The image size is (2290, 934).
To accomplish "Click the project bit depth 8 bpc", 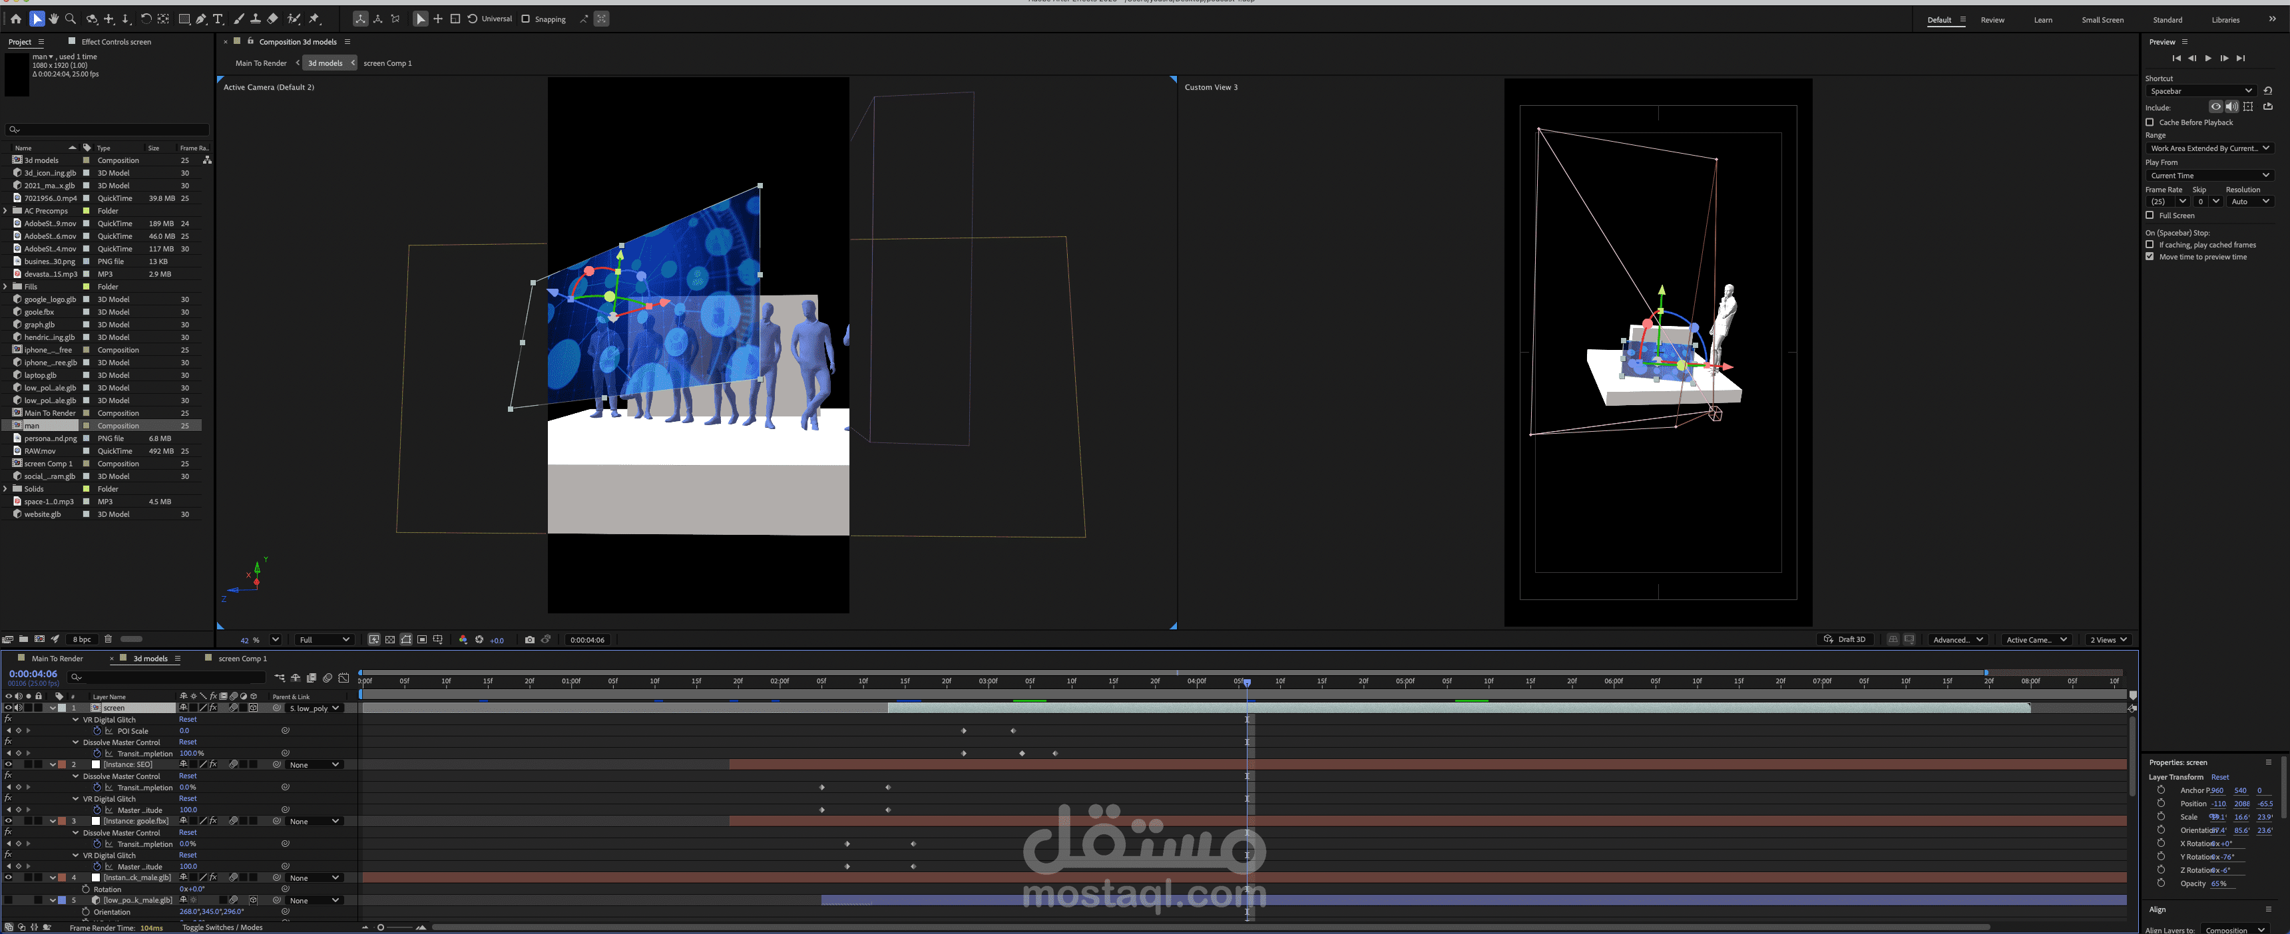I will tap(82, 639).
